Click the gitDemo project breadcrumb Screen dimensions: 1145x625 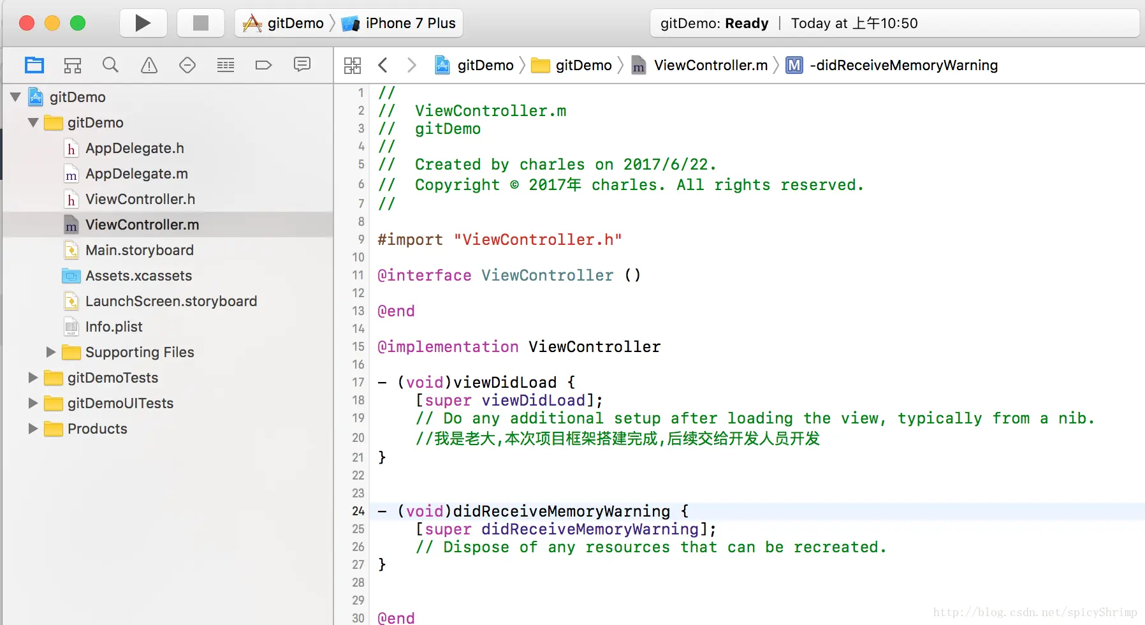(x=474, y=65)
